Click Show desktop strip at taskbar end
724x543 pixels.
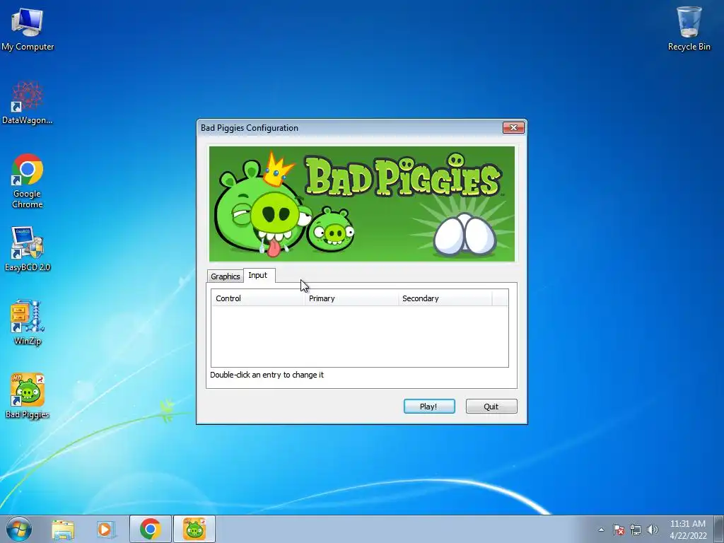click(719, 530)
